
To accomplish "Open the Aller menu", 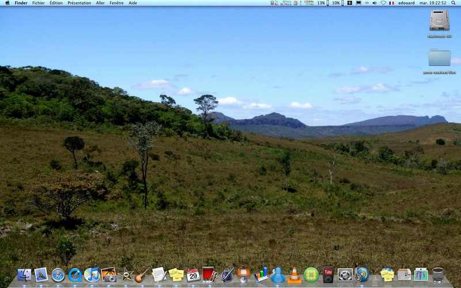I will tap(100, 3).
